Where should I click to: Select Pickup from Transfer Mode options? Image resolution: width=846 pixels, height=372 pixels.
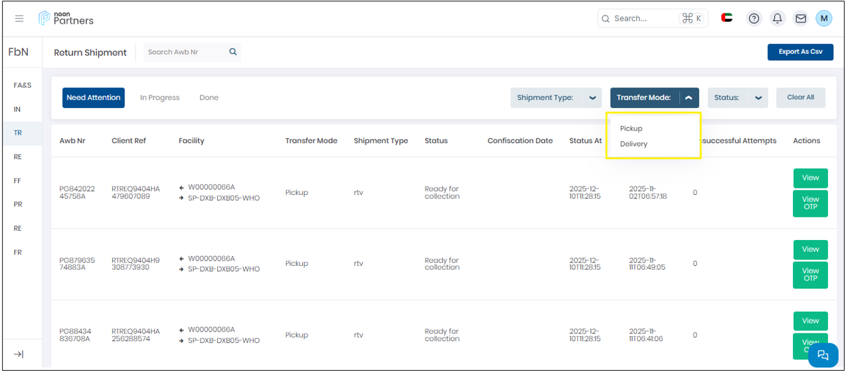pos(631,129)
